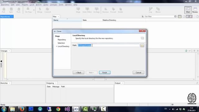Cancel the Clone dialog

pos(138,72)
